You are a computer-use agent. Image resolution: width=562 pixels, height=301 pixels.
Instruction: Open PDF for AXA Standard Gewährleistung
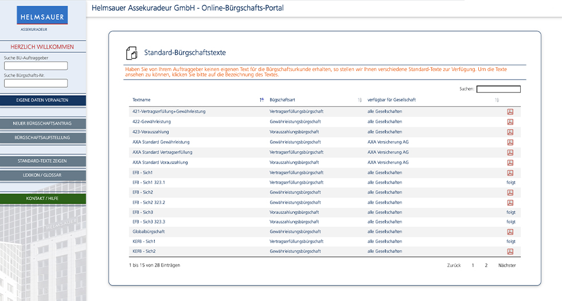coord(510,142)
